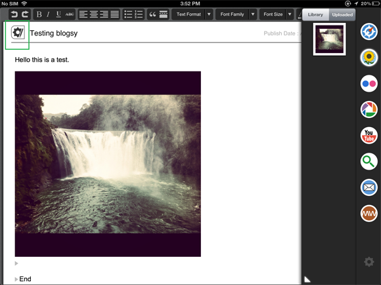
Task: Open the email envelope dock icon
Action: click(x=369, y=187)
